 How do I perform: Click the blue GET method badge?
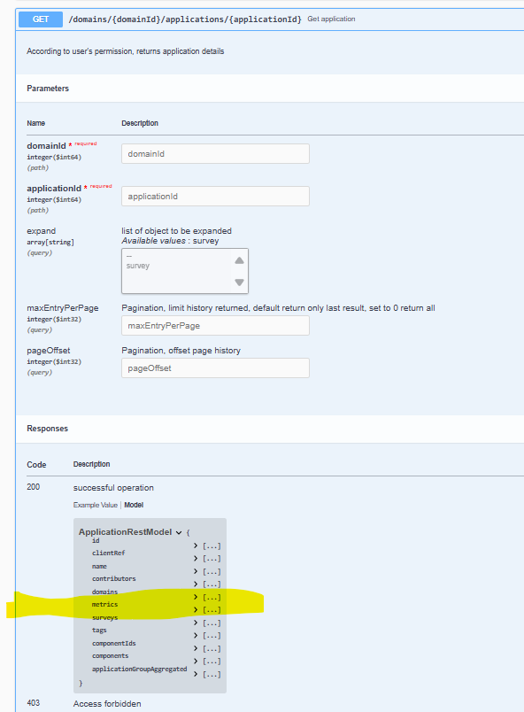tap(41, 19)
